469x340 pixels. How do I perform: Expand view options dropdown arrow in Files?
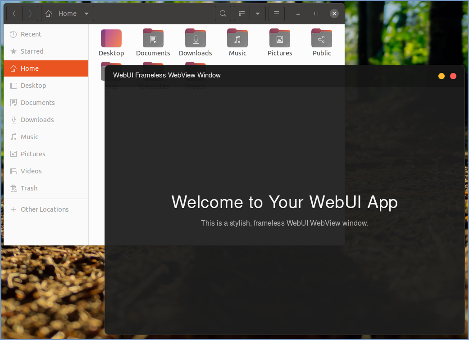pos(258,14)
